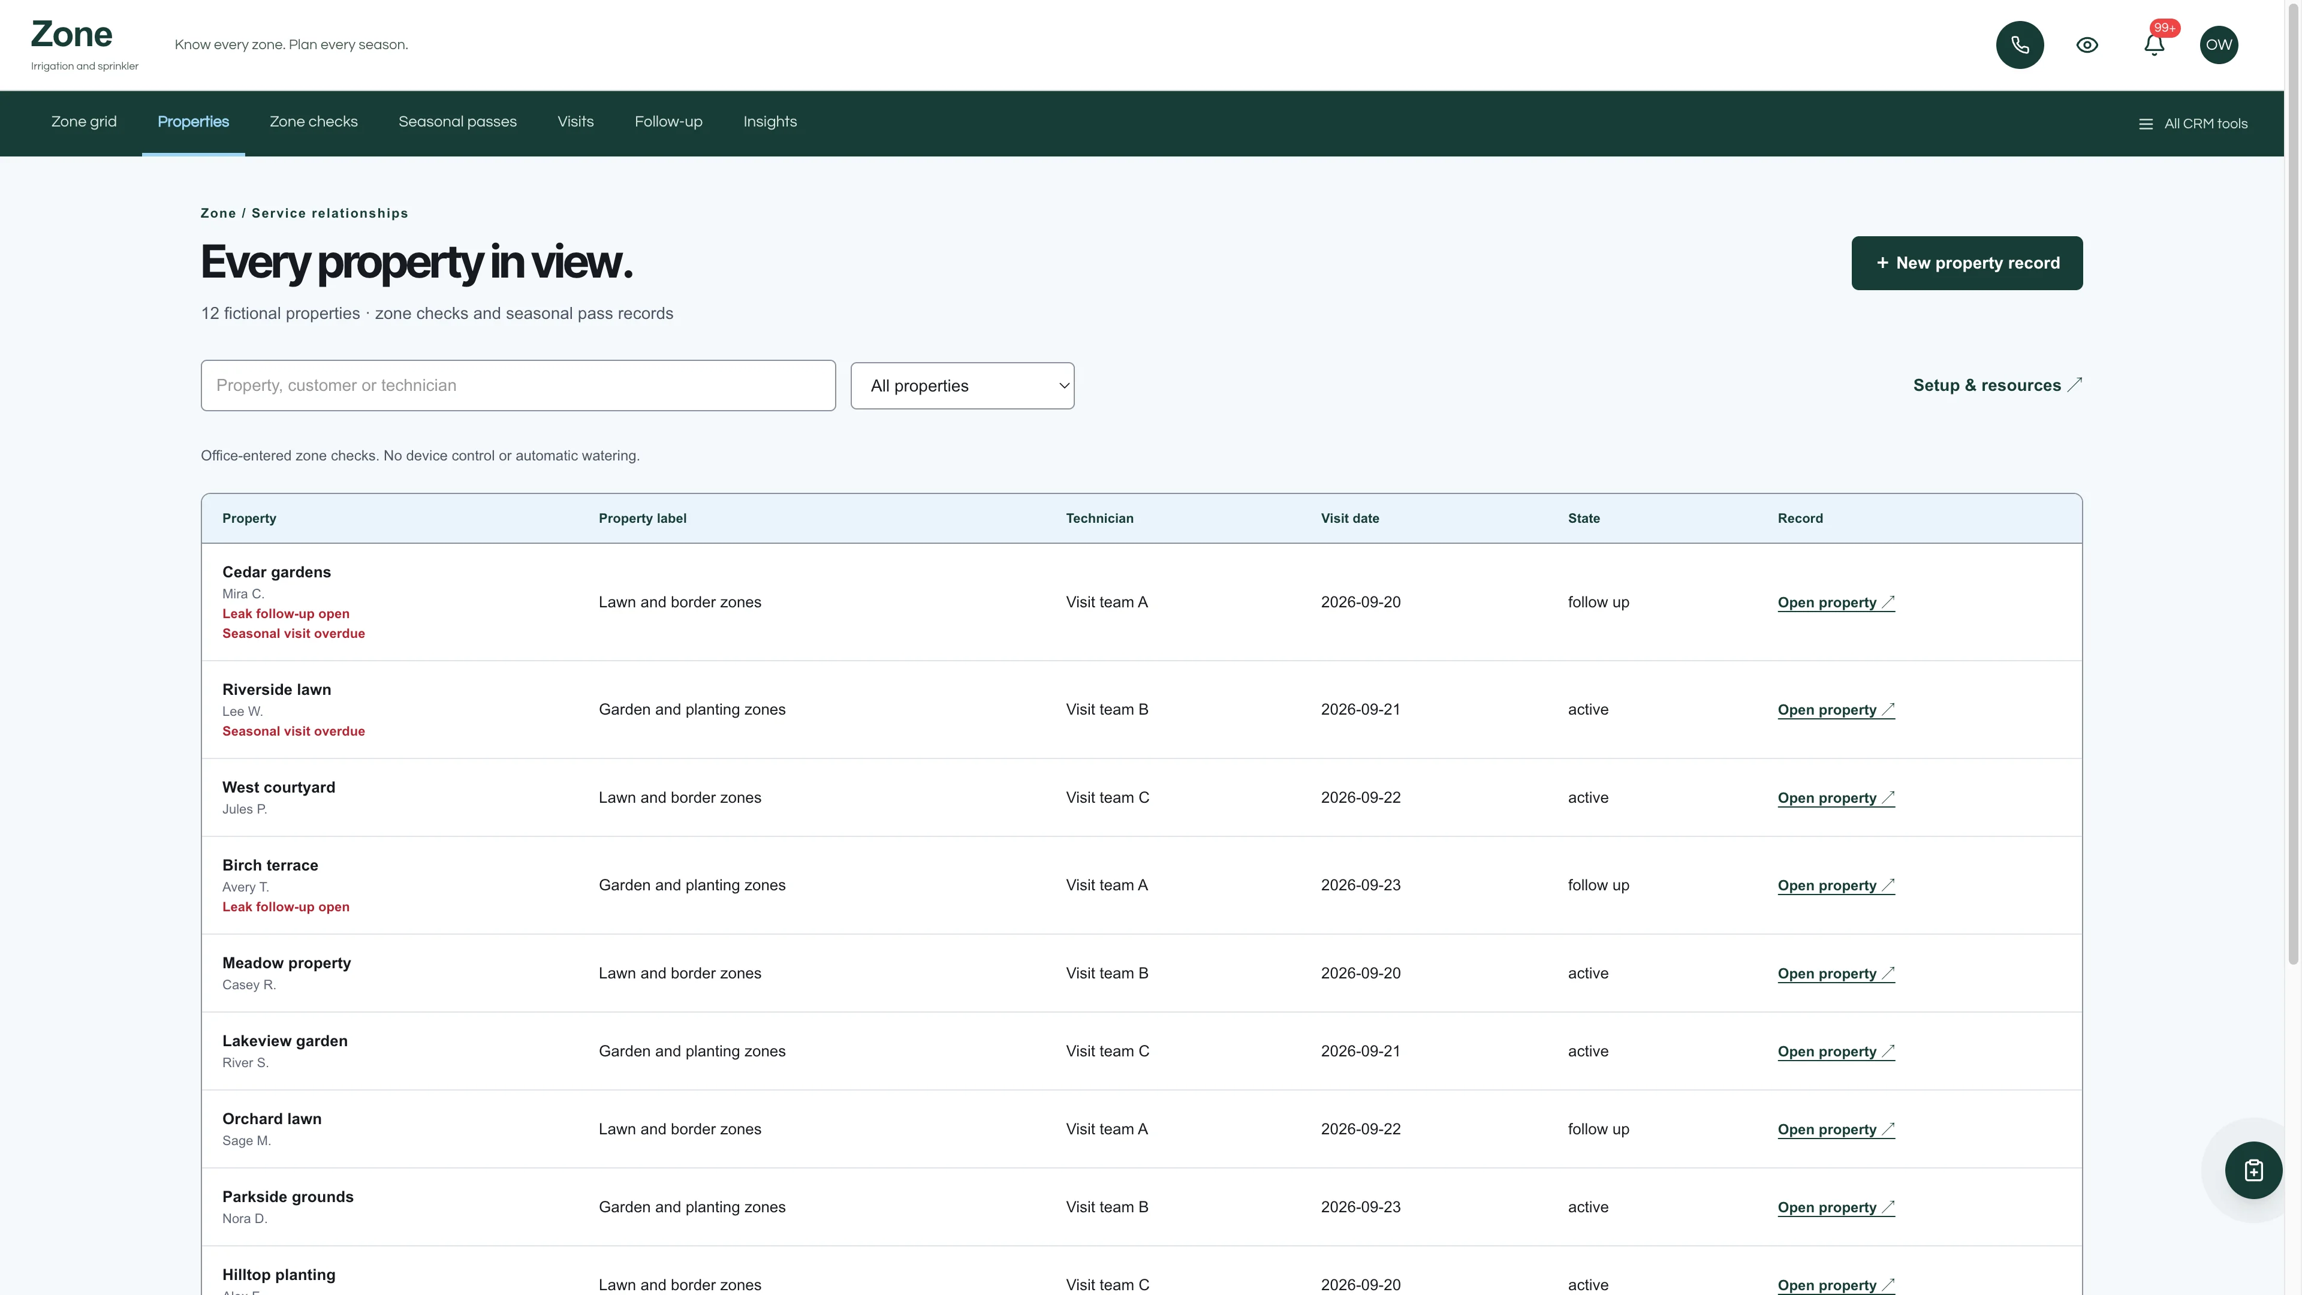Click follow up state in Orchard lawn row
Screen dimensions: 2302x1295
pyautogui.click(x=1598, y=1130)
